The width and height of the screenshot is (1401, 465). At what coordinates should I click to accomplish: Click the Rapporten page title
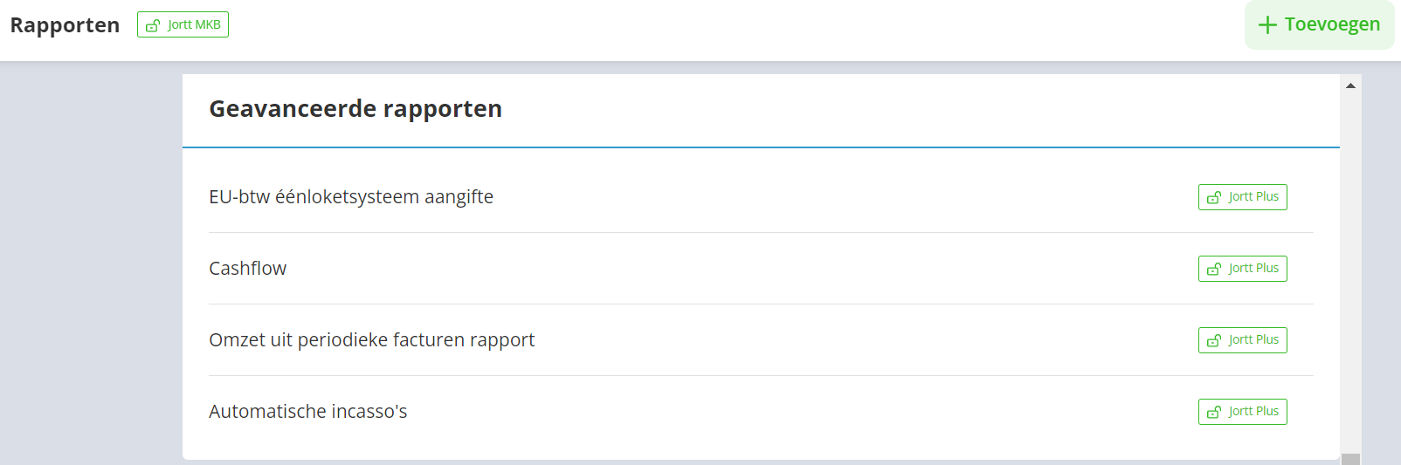65,25
